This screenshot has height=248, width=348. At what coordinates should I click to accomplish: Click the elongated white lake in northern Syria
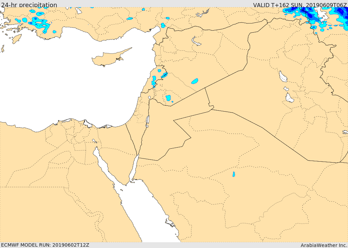(196, 41)
